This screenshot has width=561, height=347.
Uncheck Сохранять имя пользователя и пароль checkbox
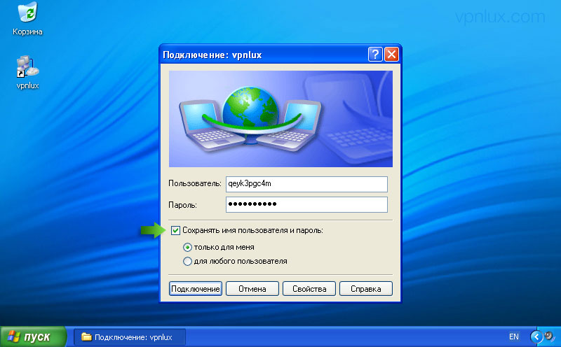(175, 231)
